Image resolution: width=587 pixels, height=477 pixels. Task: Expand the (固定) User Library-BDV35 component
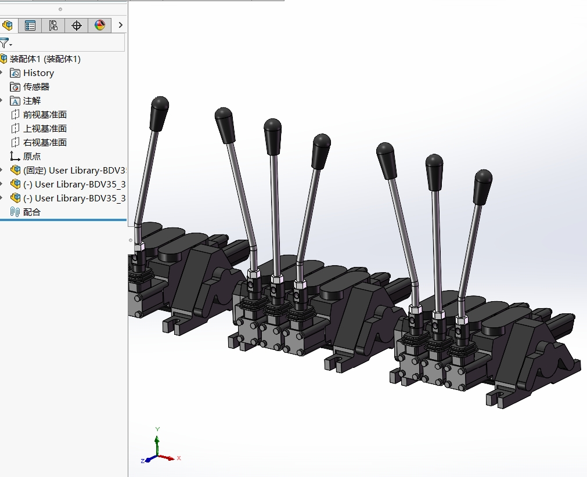[x=2, y=170]
